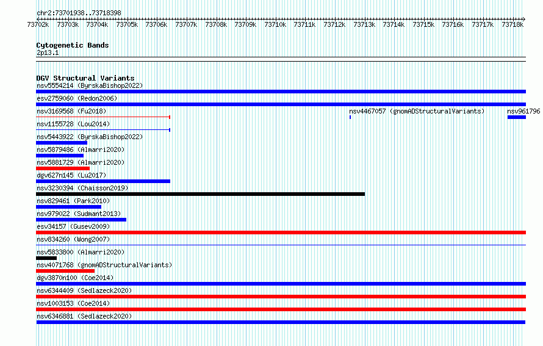Click the 73718k ruler tick label

click(512, 24)
